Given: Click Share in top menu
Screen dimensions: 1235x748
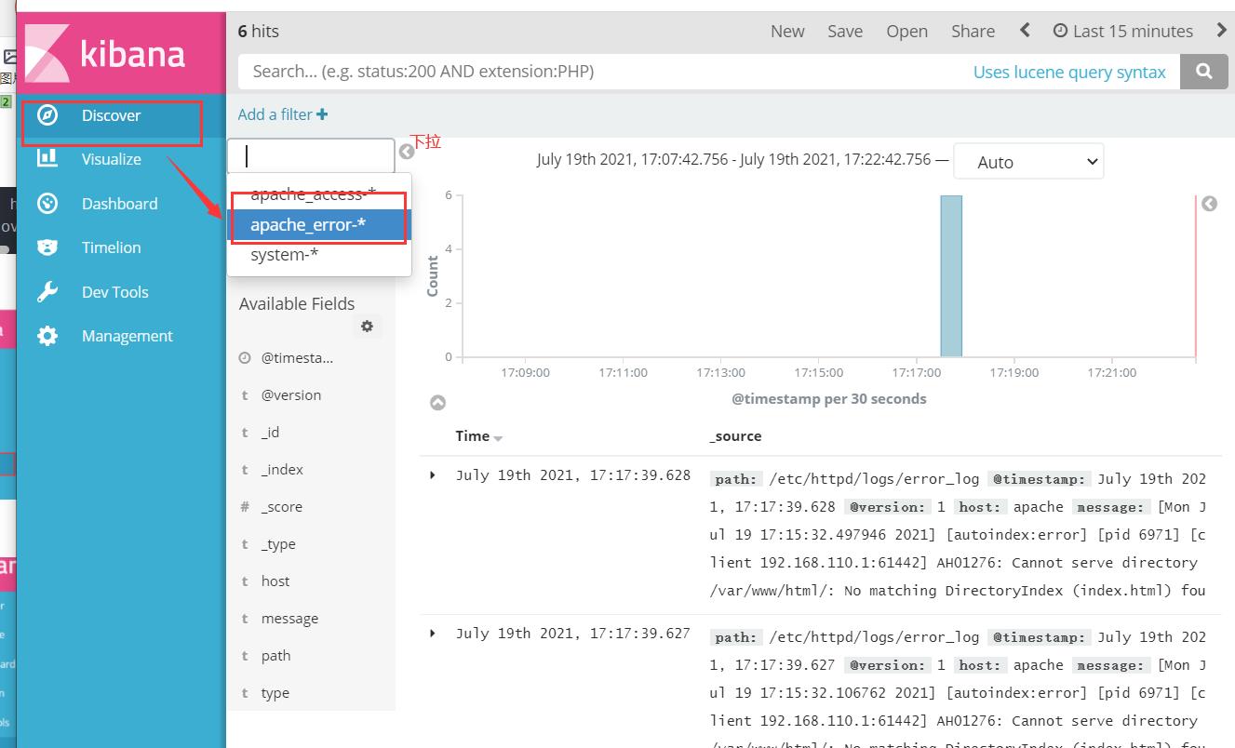Looking at the screenshot, I should click(973, 31).
